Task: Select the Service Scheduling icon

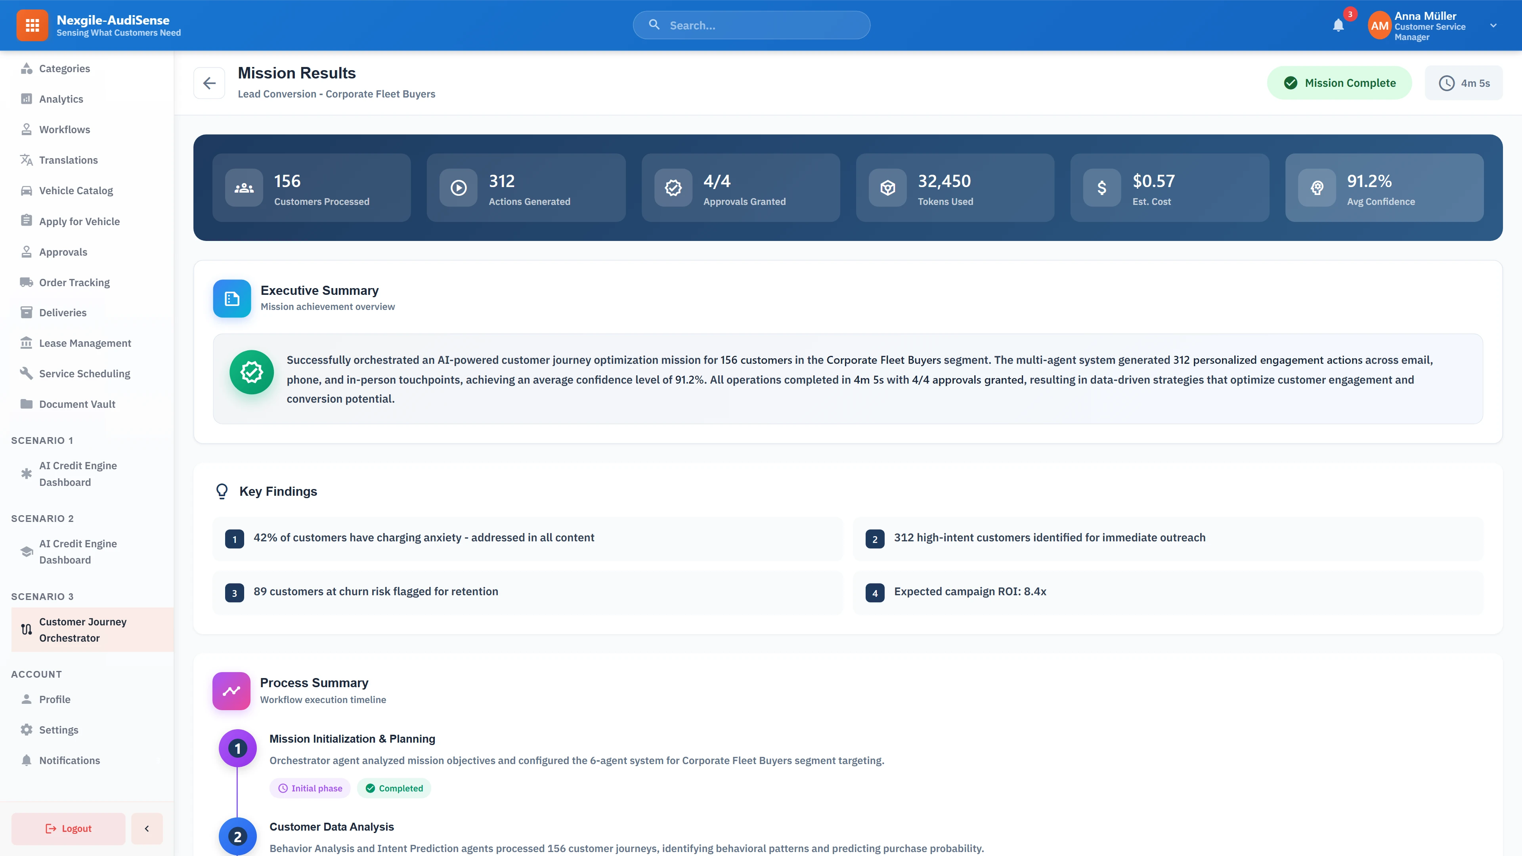Action: (x=27, y=373)
